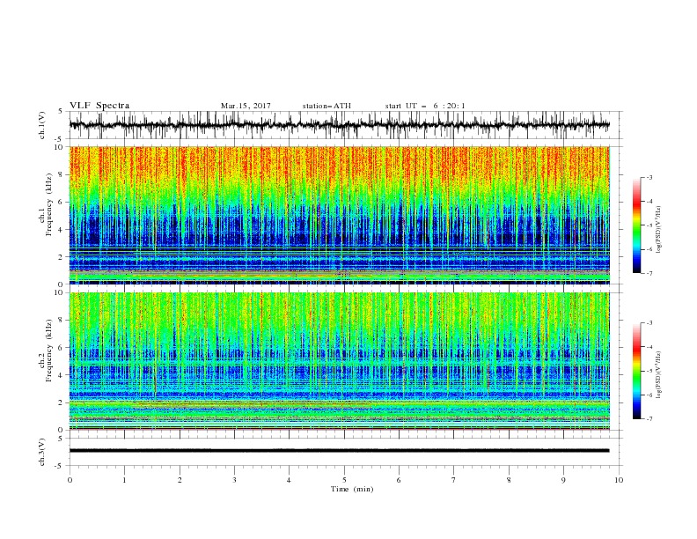Screen dimensions: 697x539
Task: Select the date text "Mar.15, 2017"
Action: pos(246,106)
